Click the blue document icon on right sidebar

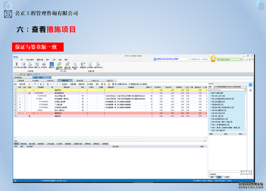tap(251, 85)
